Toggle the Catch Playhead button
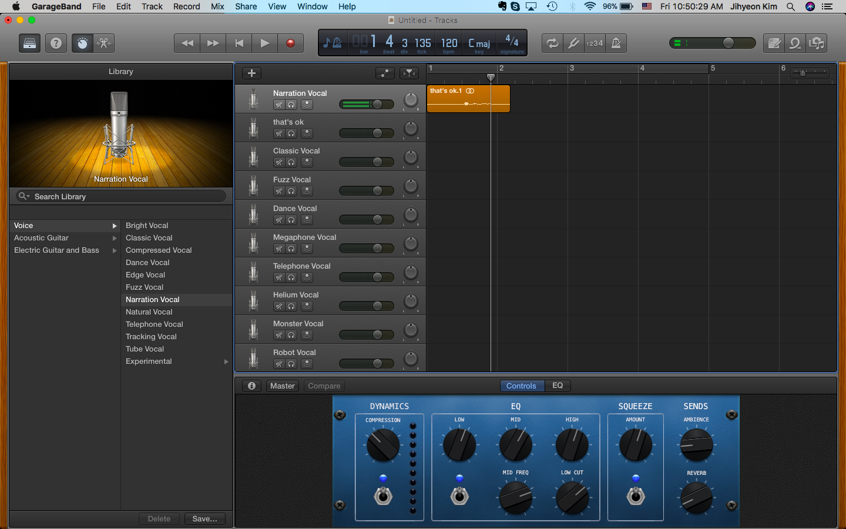 [409, 73]
